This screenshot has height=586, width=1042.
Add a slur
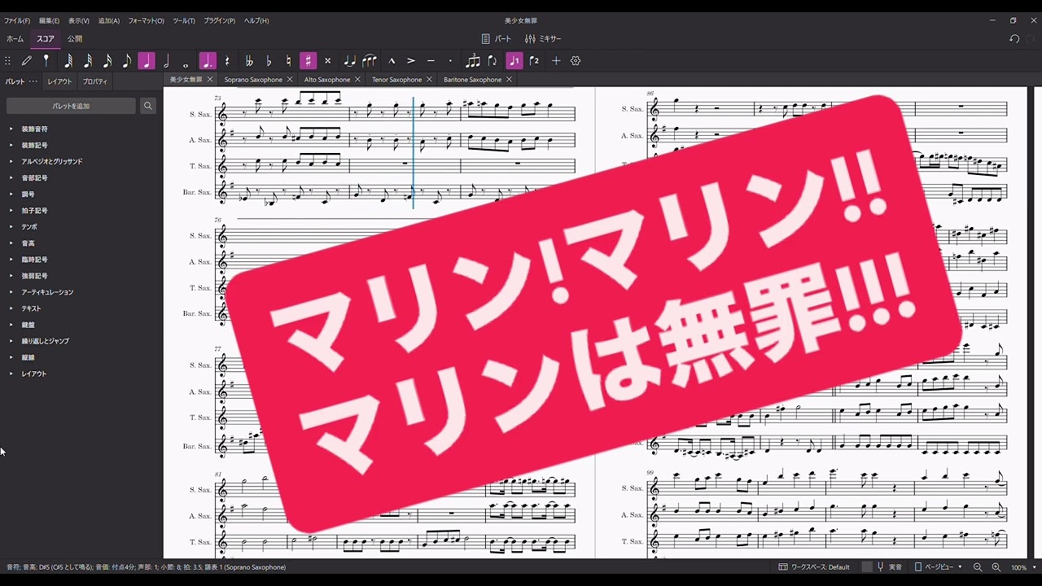(x=370, y=61)
